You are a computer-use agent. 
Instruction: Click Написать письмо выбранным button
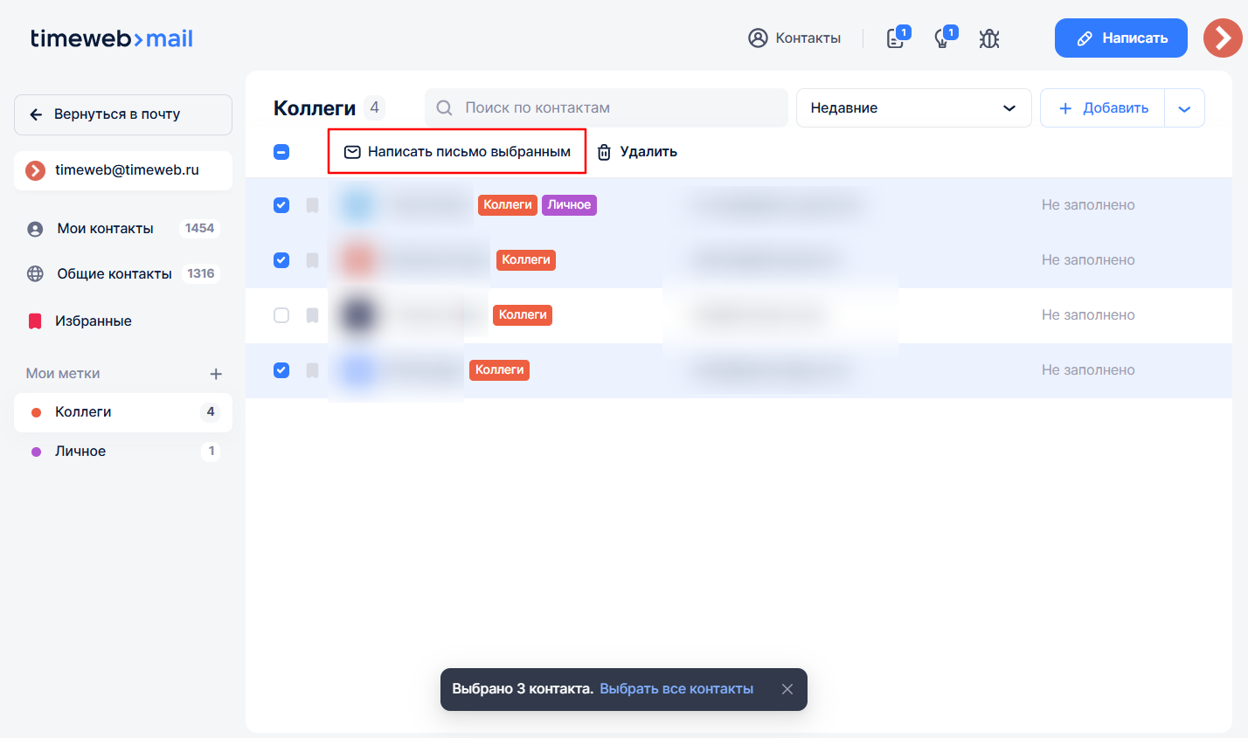[457, 152]
